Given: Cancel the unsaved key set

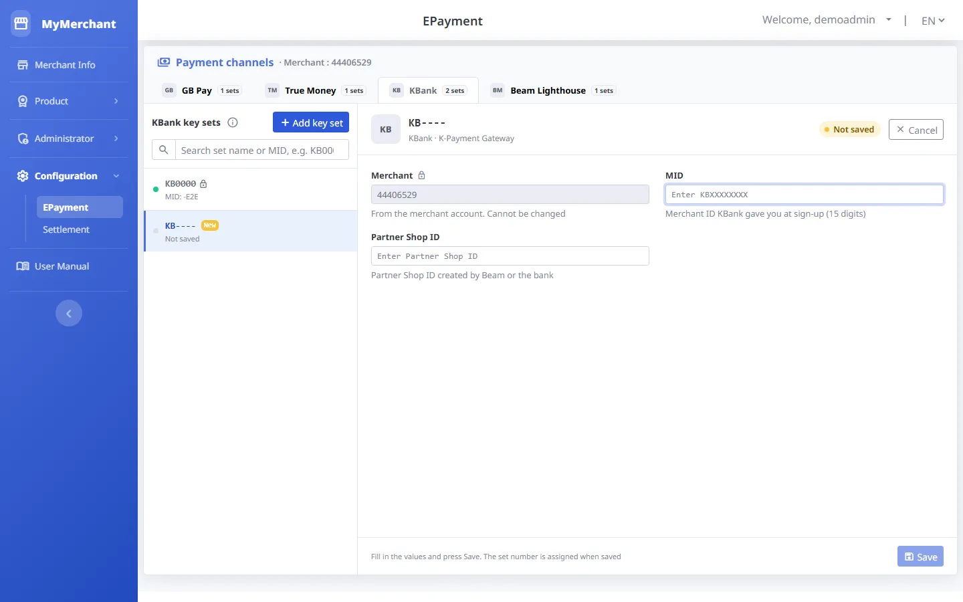Looking at the screenshot, I should tap(916, 130).
